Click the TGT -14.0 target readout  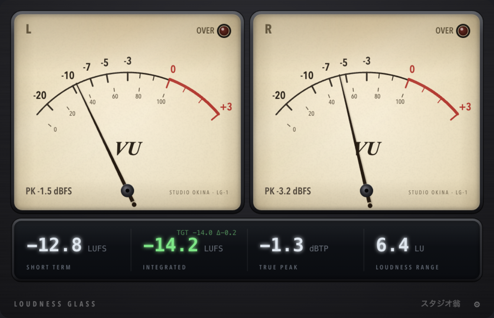pyautogui.click(x=206, y=233)
